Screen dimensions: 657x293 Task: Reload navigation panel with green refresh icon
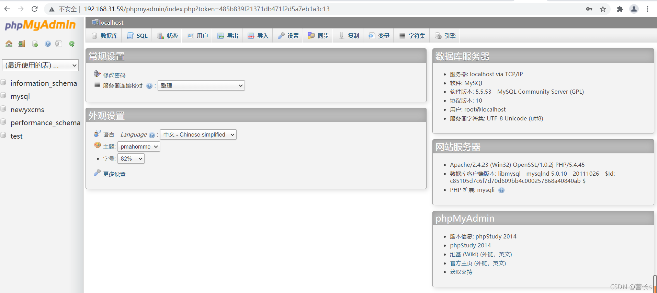click(x=72, y=44)
